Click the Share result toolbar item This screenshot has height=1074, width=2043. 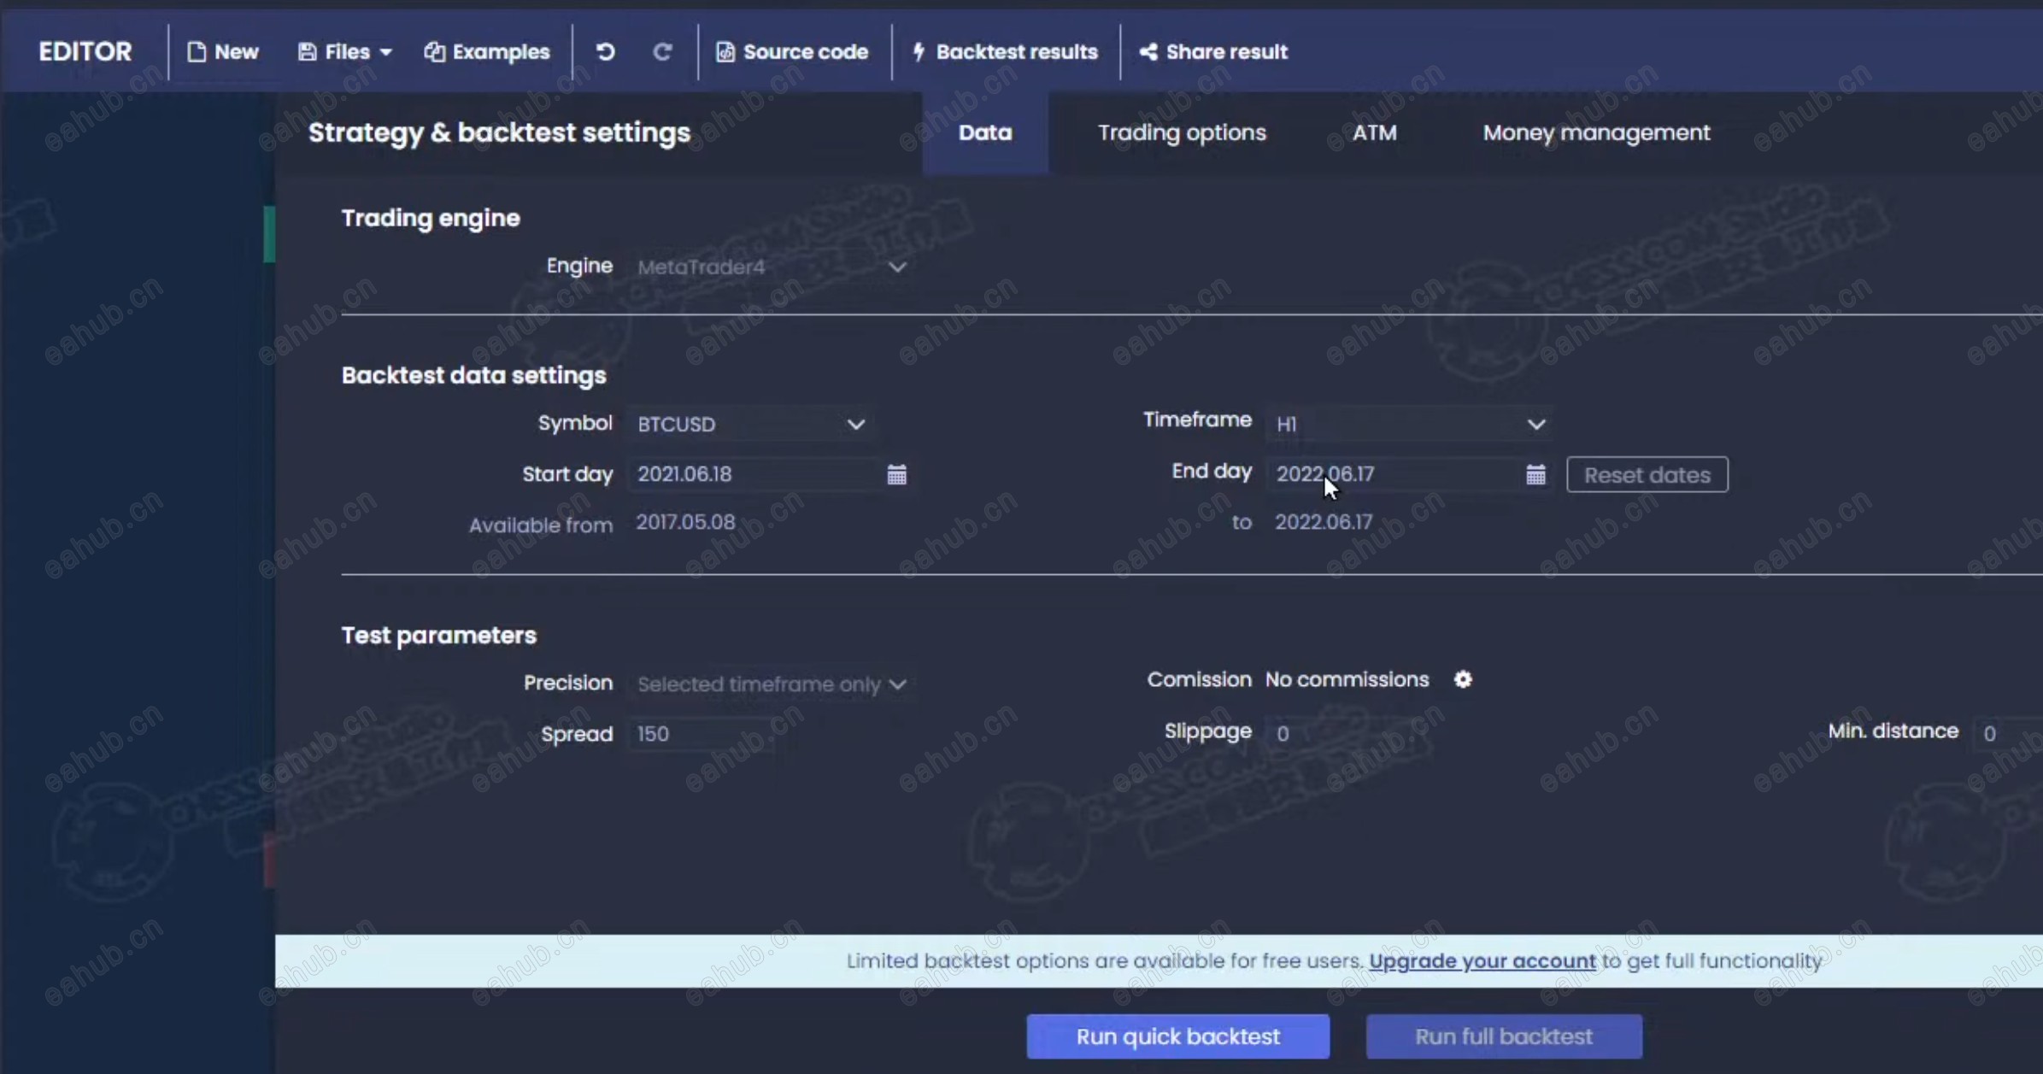1213,52
